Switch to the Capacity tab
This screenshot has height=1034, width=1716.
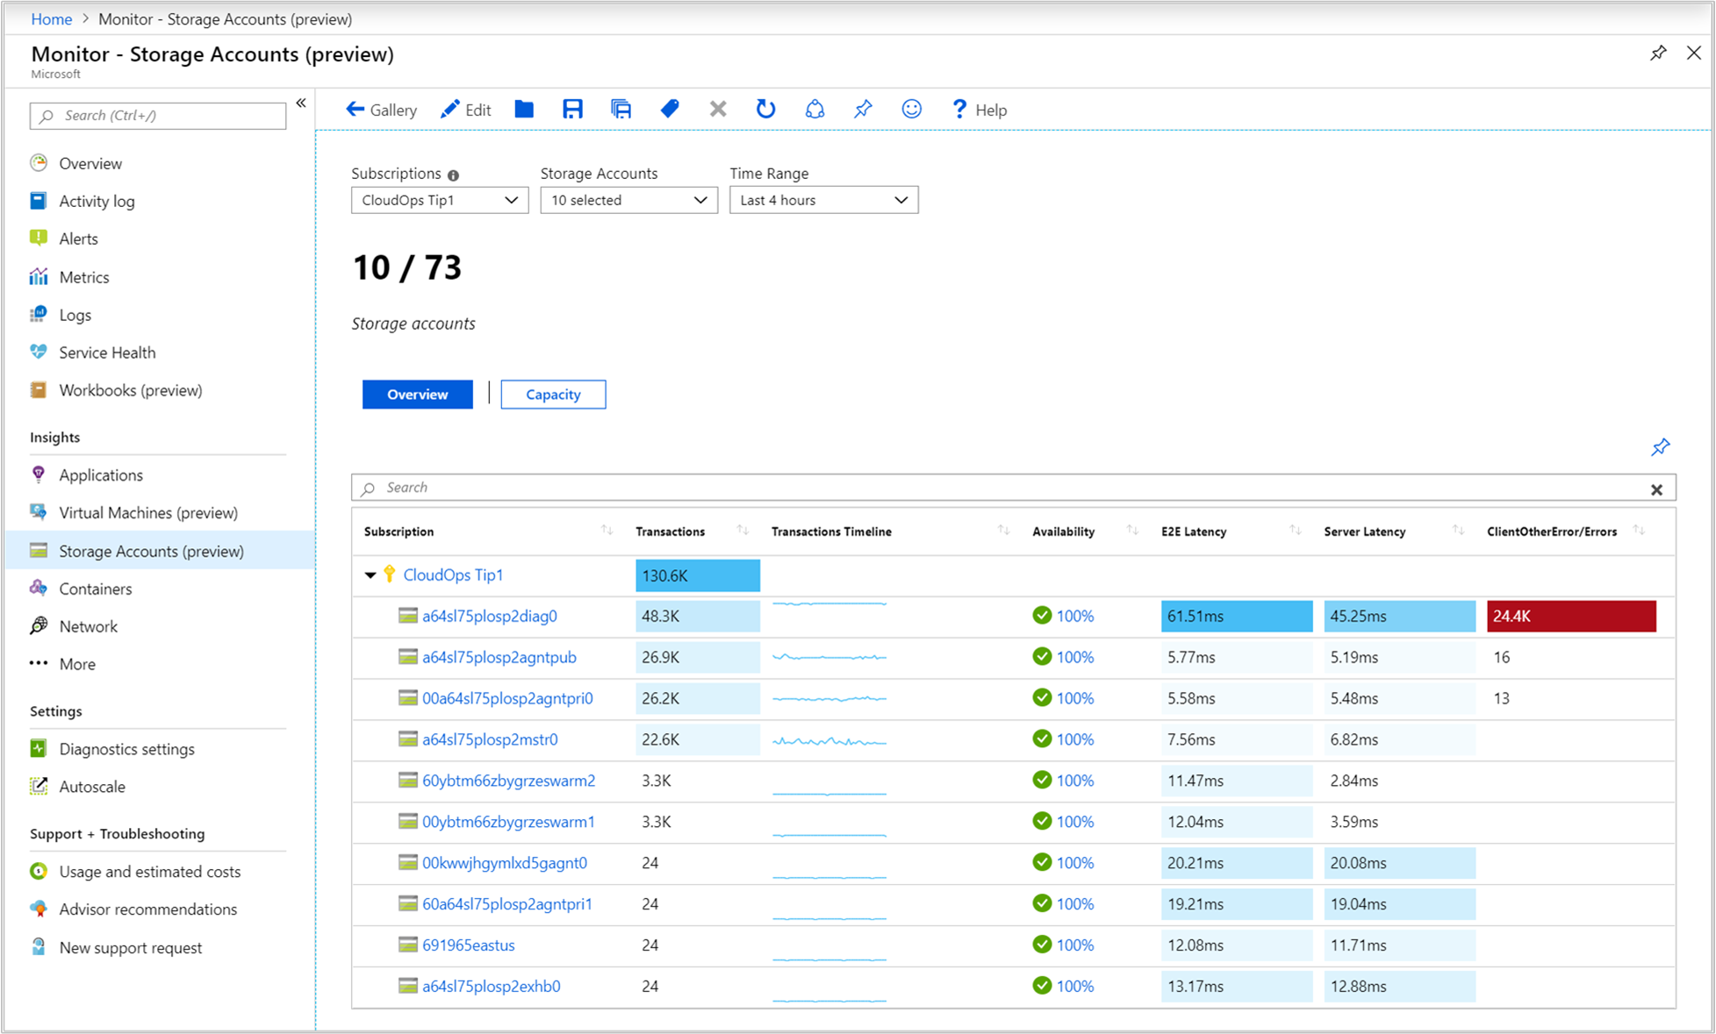click(x=553, y=395)
